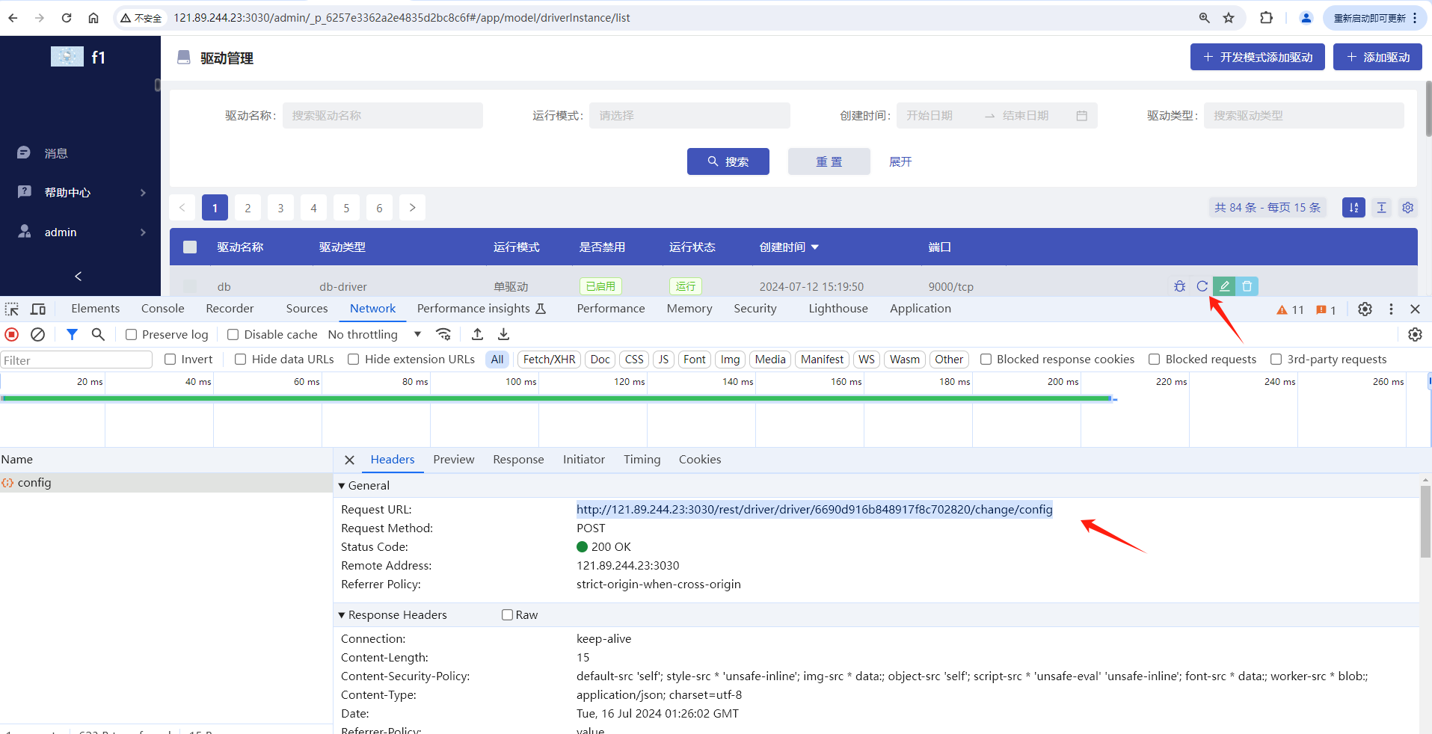Go to page 3 in pagination
1432x734 pixels.
point(280,208)
